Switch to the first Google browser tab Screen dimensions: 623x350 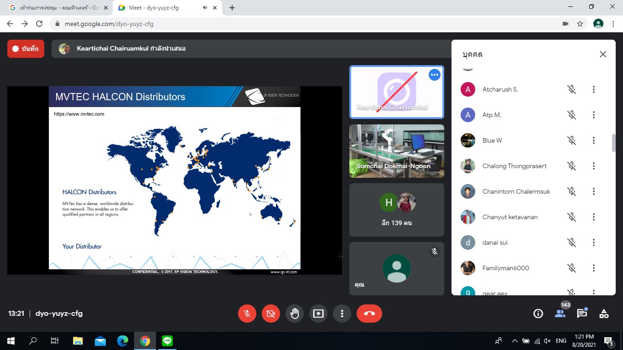click(x=56, y=8)
